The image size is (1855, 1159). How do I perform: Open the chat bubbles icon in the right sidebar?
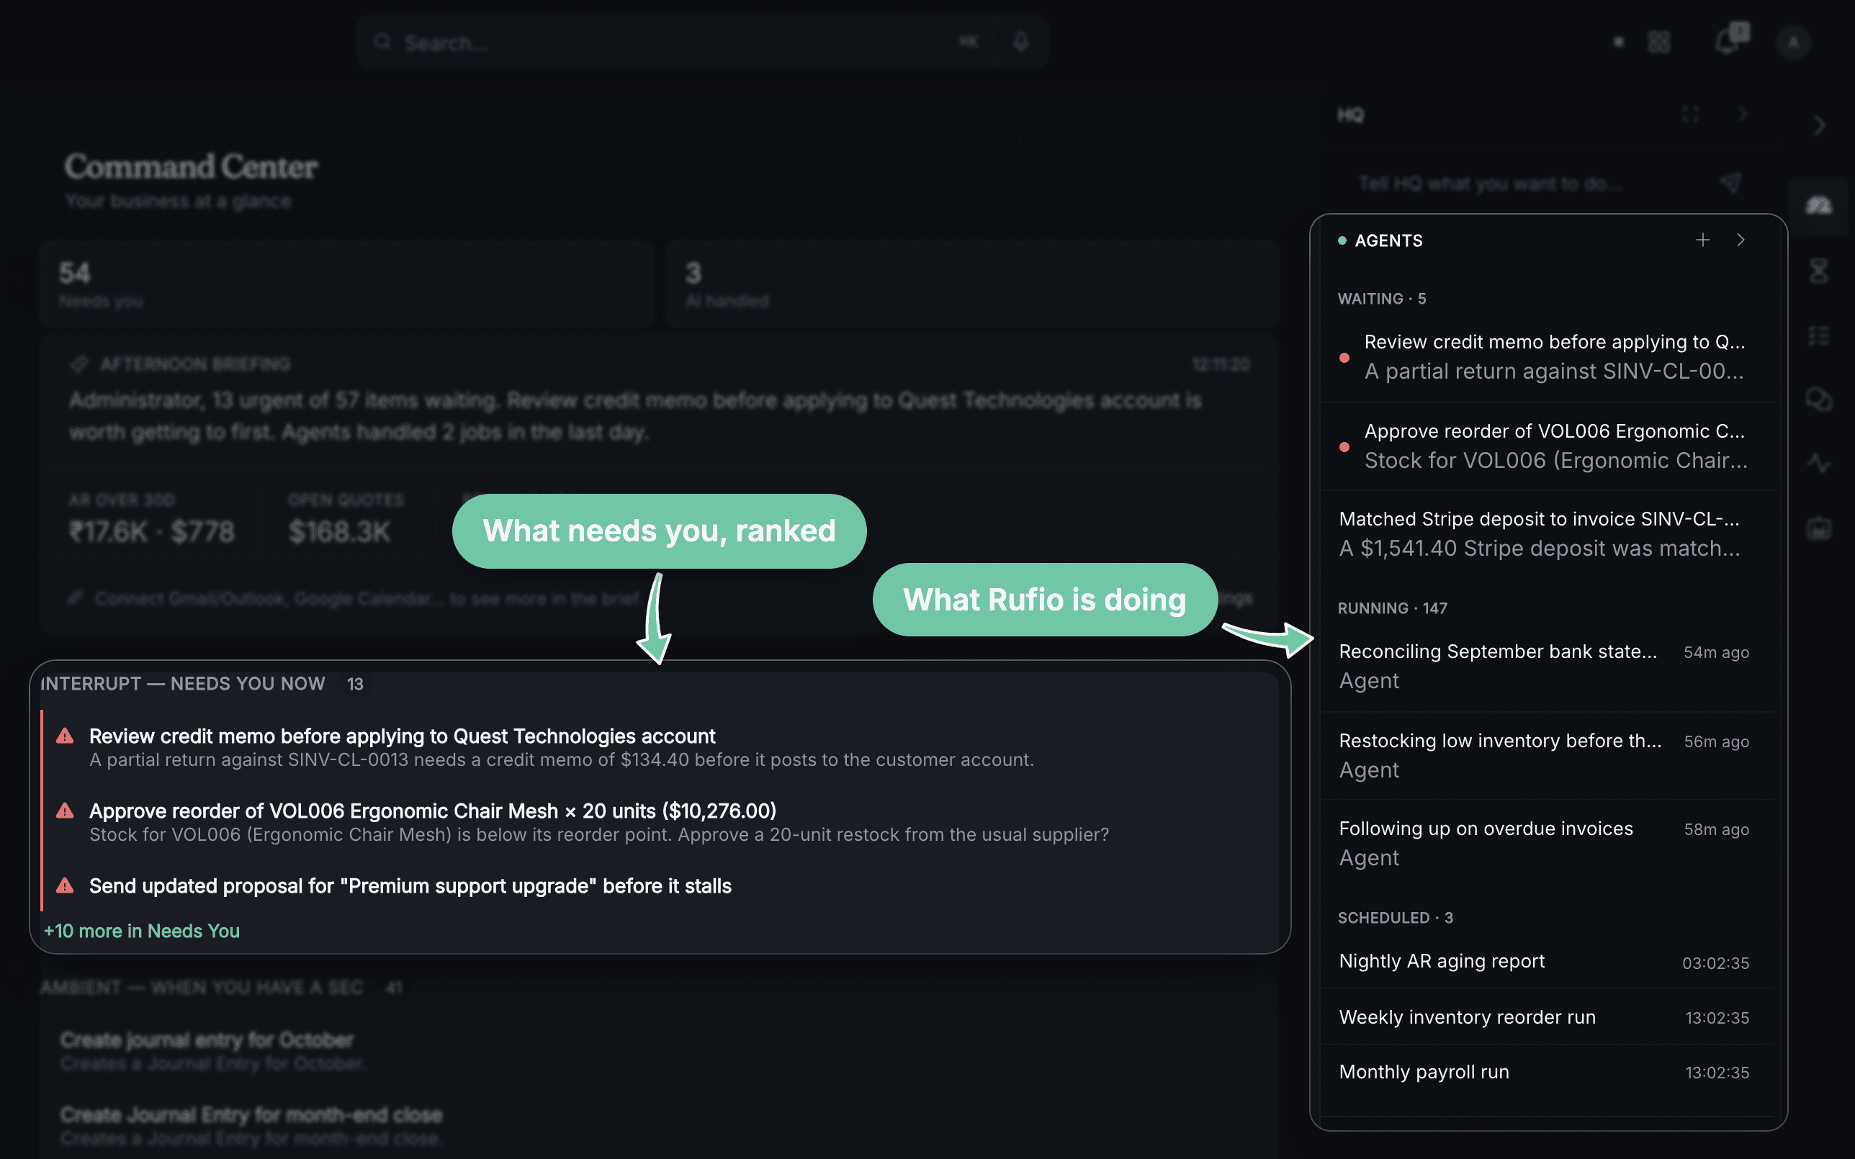tap(1819, 400)
